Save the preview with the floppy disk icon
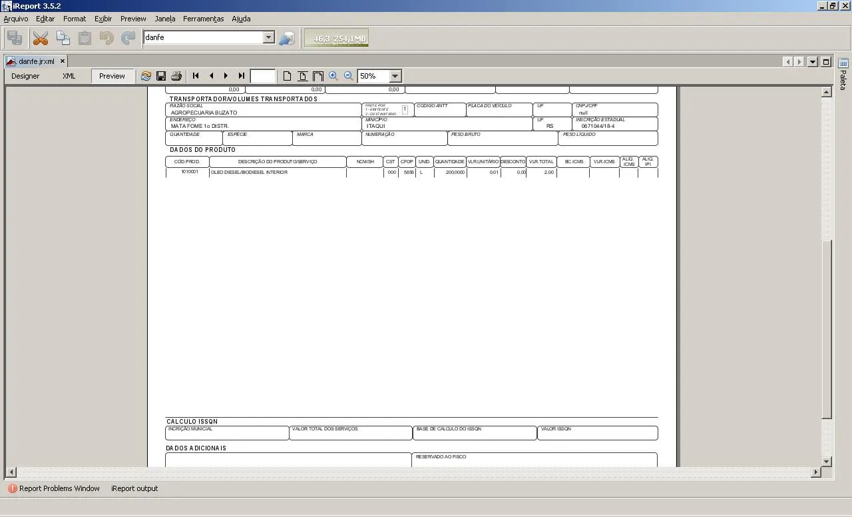 pos(161,76)
